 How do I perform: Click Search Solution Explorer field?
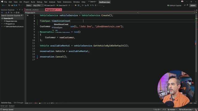pyautogui.click(x=12, y=15)
